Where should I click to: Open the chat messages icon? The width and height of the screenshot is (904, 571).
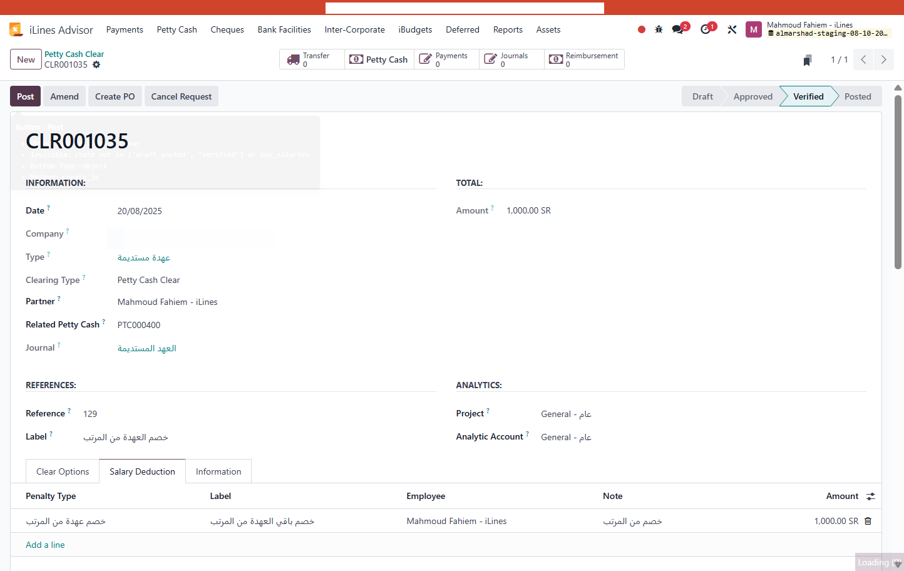tap(677, 29)
